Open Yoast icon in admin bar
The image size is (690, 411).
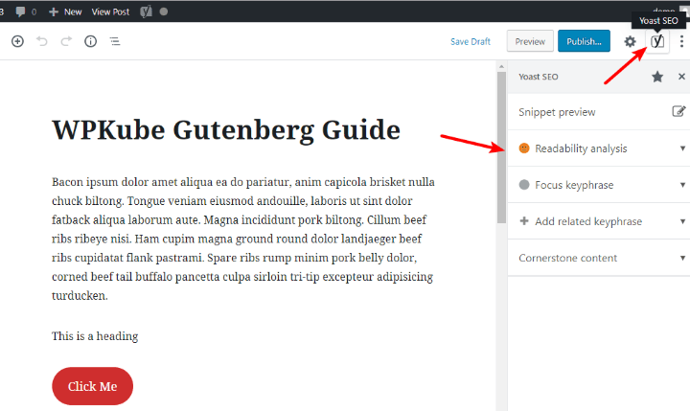pyautogui.click(x=146, y=11)
